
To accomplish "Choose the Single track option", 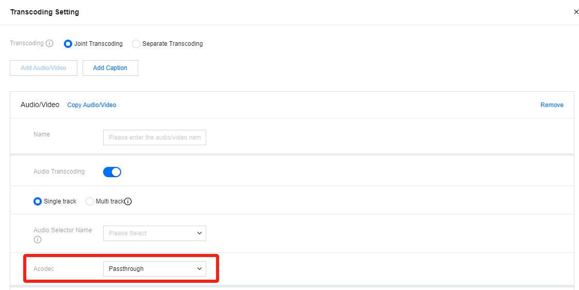I will 38,201.
